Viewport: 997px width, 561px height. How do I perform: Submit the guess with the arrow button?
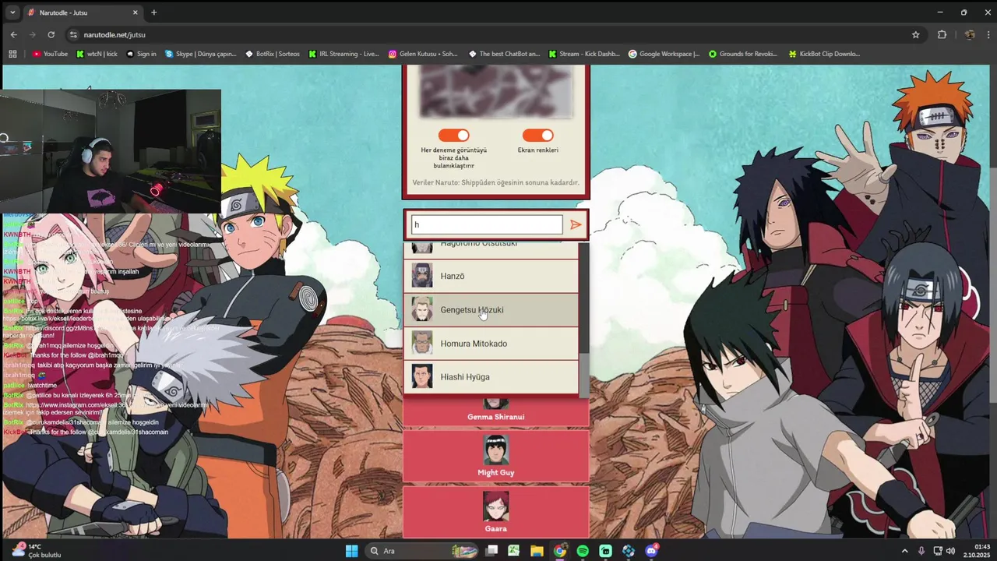tap(576, 224)
